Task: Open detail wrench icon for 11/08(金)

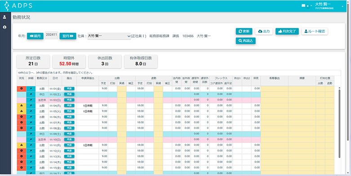Action: (31, 128)
